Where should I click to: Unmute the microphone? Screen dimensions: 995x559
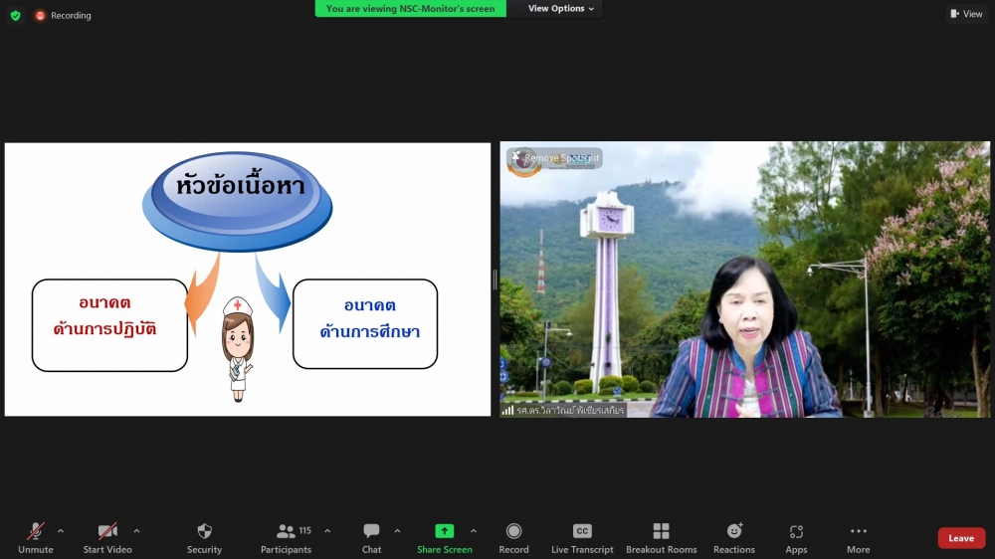tap(36, 537)
